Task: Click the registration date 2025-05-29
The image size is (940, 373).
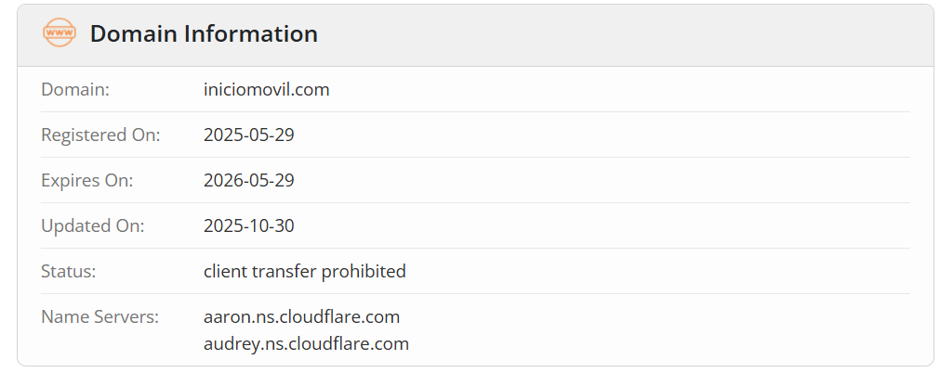Action: click(x=248, y=135)
